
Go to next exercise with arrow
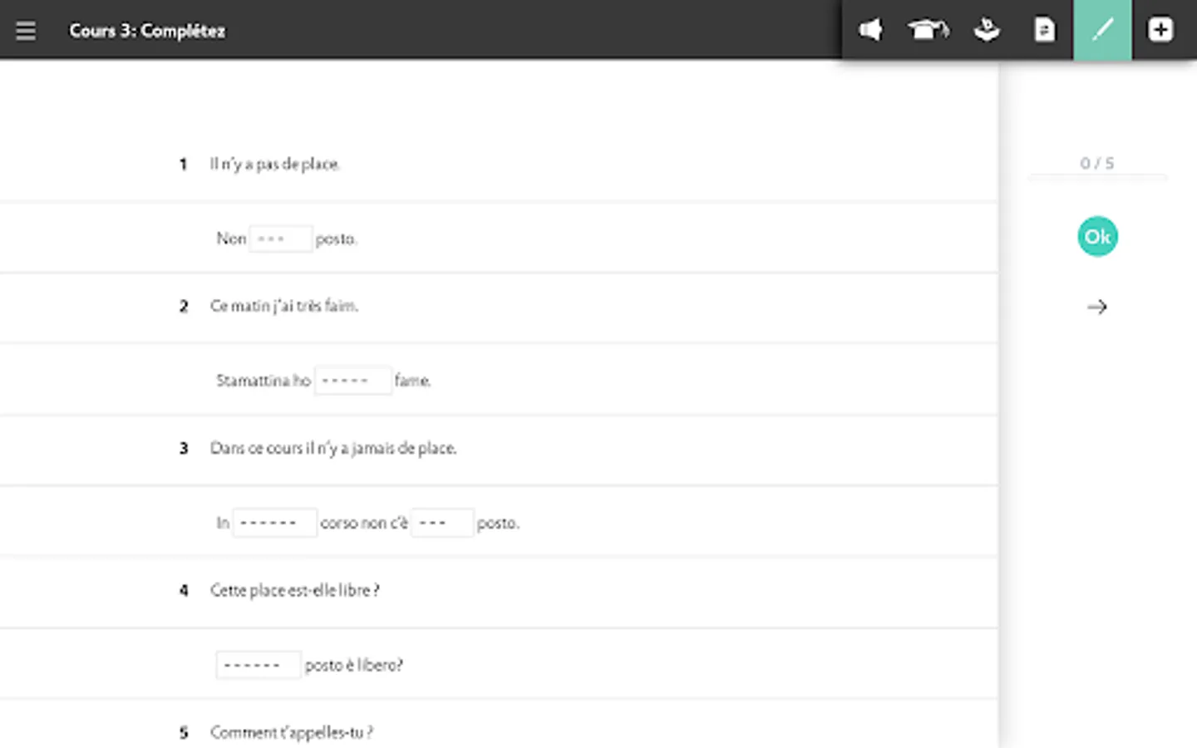(1097, 308)
